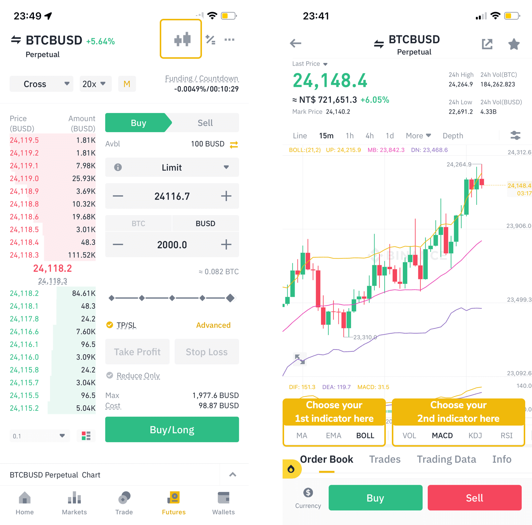This screenshot has height=525, width=532.
Task: Tap the yellow flame badge
Action: (291, 469)
